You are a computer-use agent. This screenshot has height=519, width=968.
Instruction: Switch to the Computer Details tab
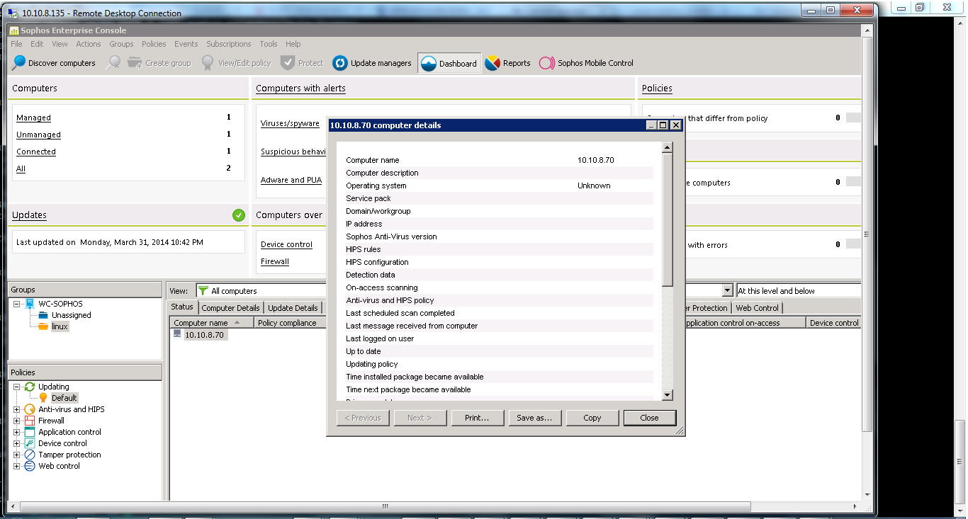click(x=230, y=308)
